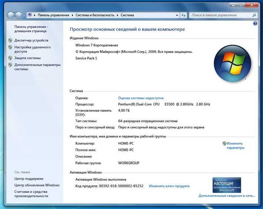Viewport: 263px width, 209px height.
Task: Click Изменить параметры link
Action: point(236,145)
